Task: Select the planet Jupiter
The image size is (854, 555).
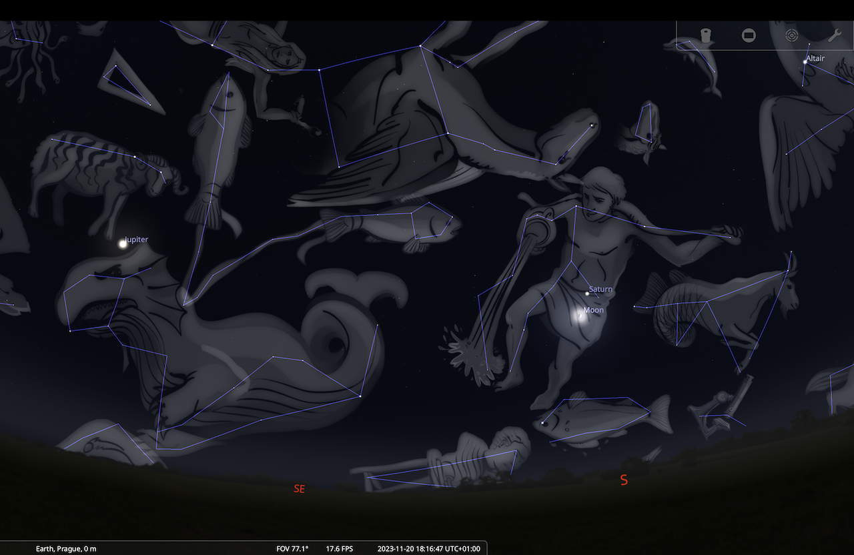Action: point(123,243)
